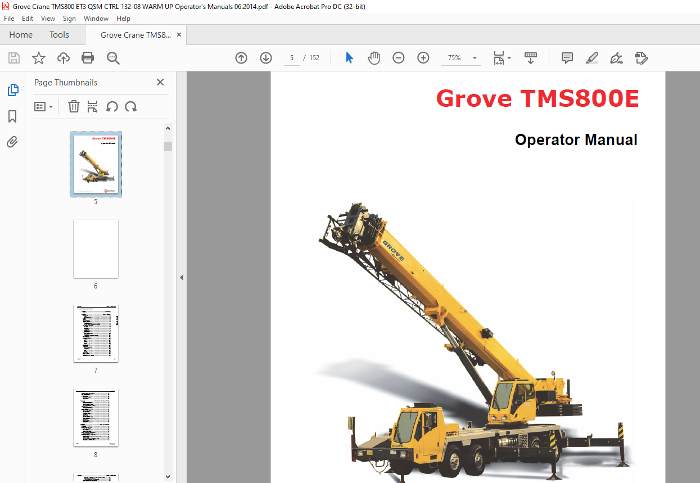Viewport: 700px width, 483px height.
Task: Click the page number input field
Action: coord(291,58)
